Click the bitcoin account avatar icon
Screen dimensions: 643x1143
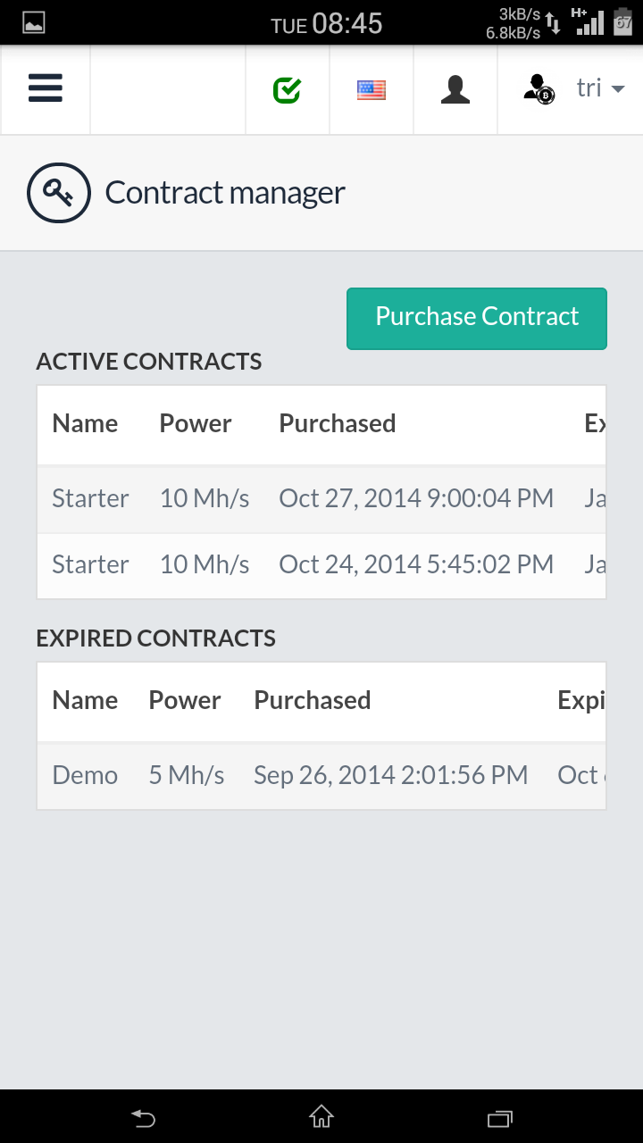click(539, 89)
